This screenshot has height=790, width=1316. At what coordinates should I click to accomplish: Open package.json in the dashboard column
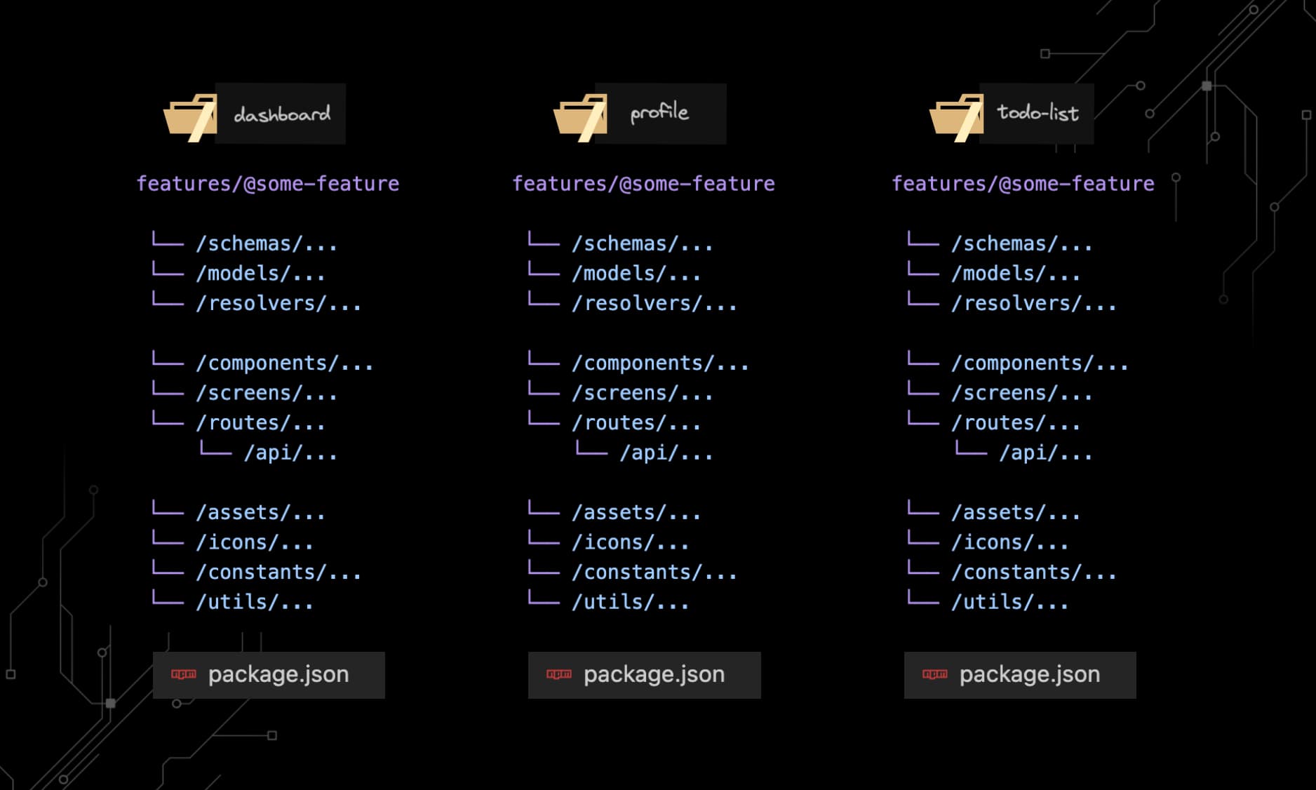278,674
